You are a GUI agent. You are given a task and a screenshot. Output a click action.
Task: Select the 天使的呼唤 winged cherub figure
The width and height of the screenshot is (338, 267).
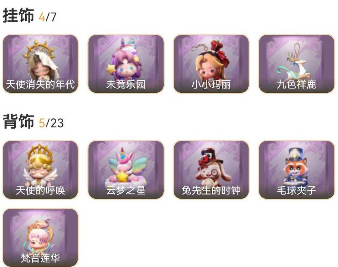coord(40,170)
